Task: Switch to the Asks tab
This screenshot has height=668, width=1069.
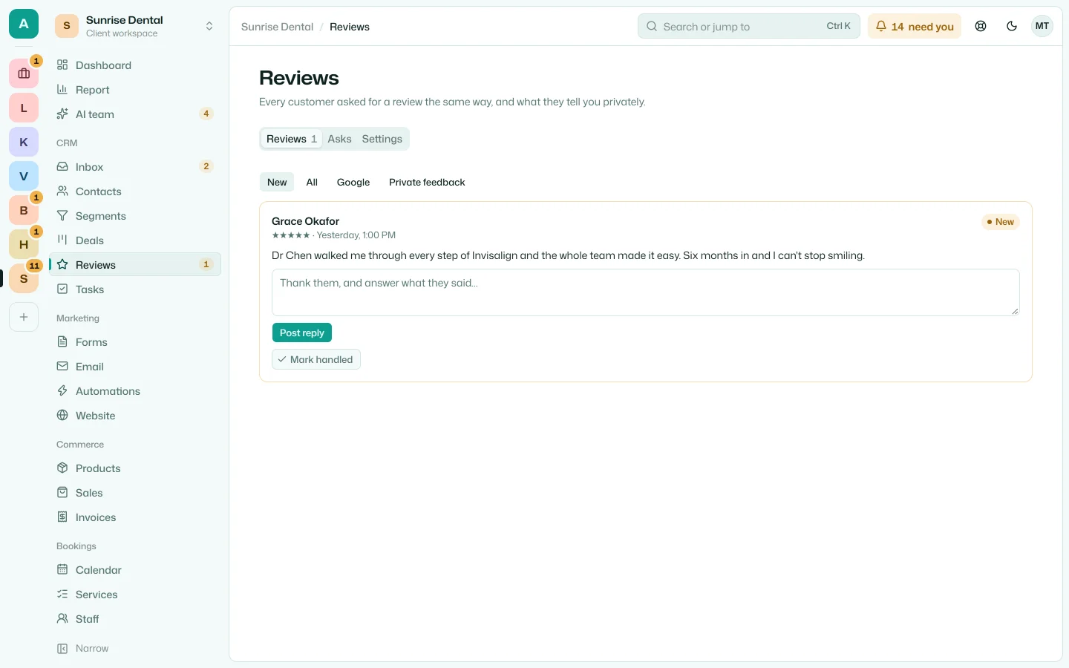Action: (x=339, y=139)
